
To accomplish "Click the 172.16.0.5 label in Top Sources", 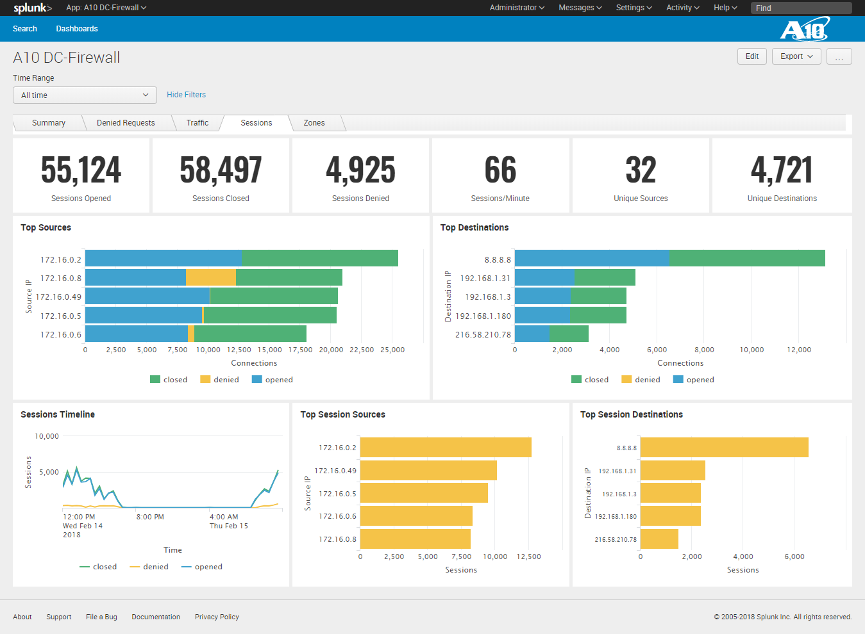I will click(x=61, y=316).
